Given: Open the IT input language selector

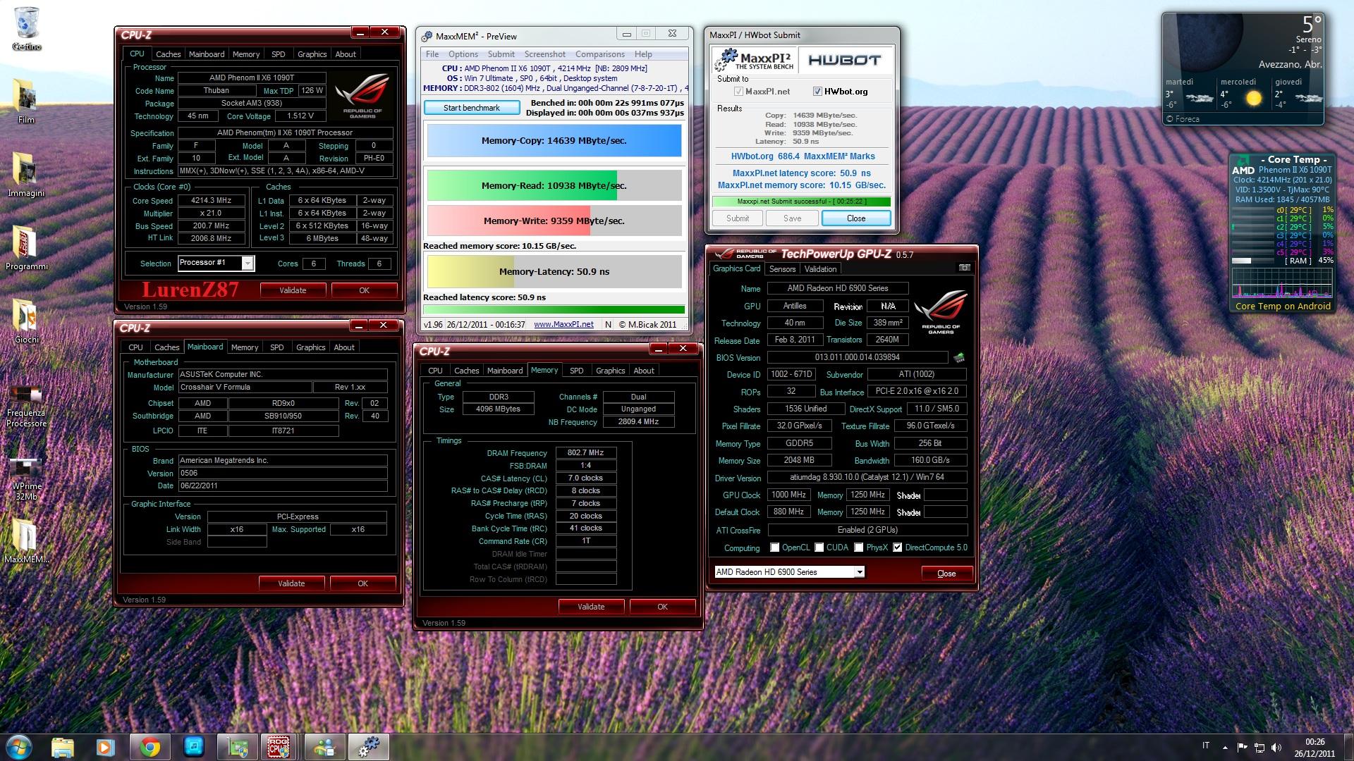Looking at the screenshot, I should pos(1206,745).
